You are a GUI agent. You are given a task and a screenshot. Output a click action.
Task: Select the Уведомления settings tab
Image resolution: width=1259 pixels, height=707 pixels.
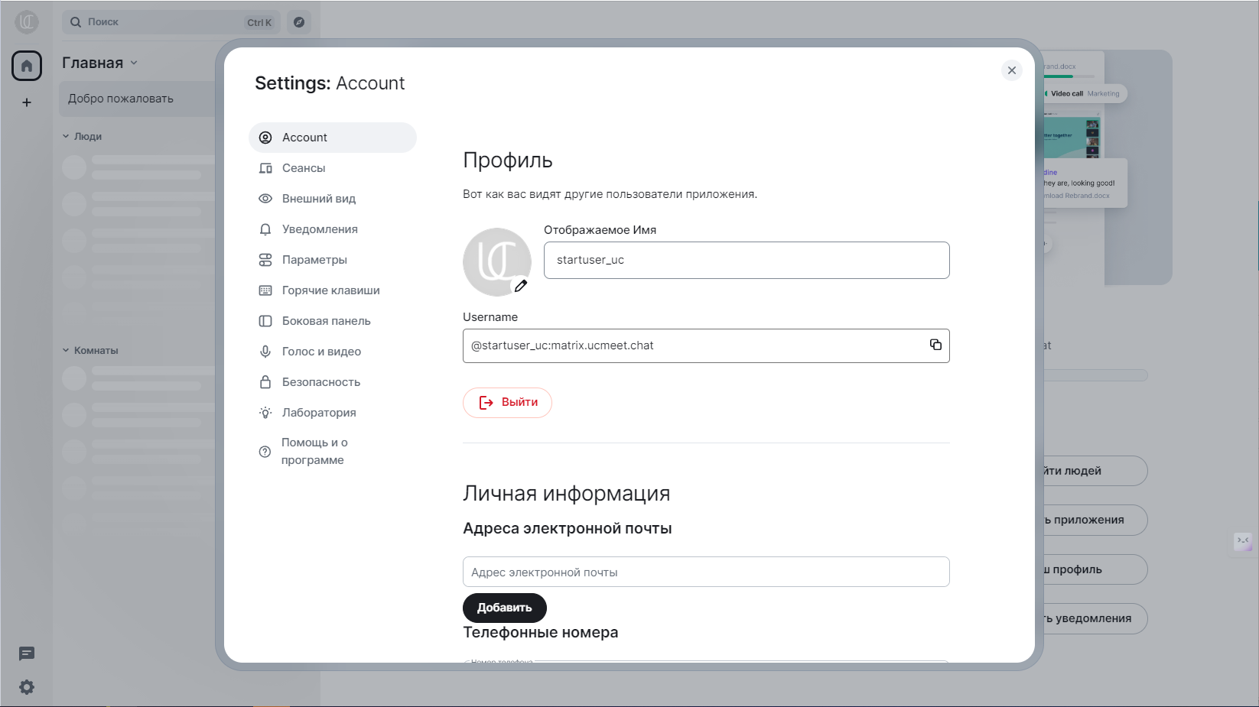pyautogui.click(x=320, y=229)
